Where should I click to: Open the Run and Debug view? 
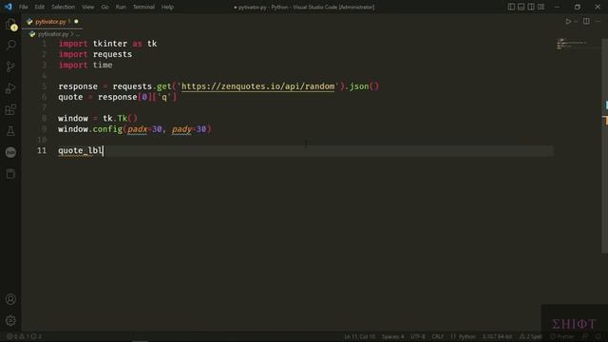coord(10,88)
